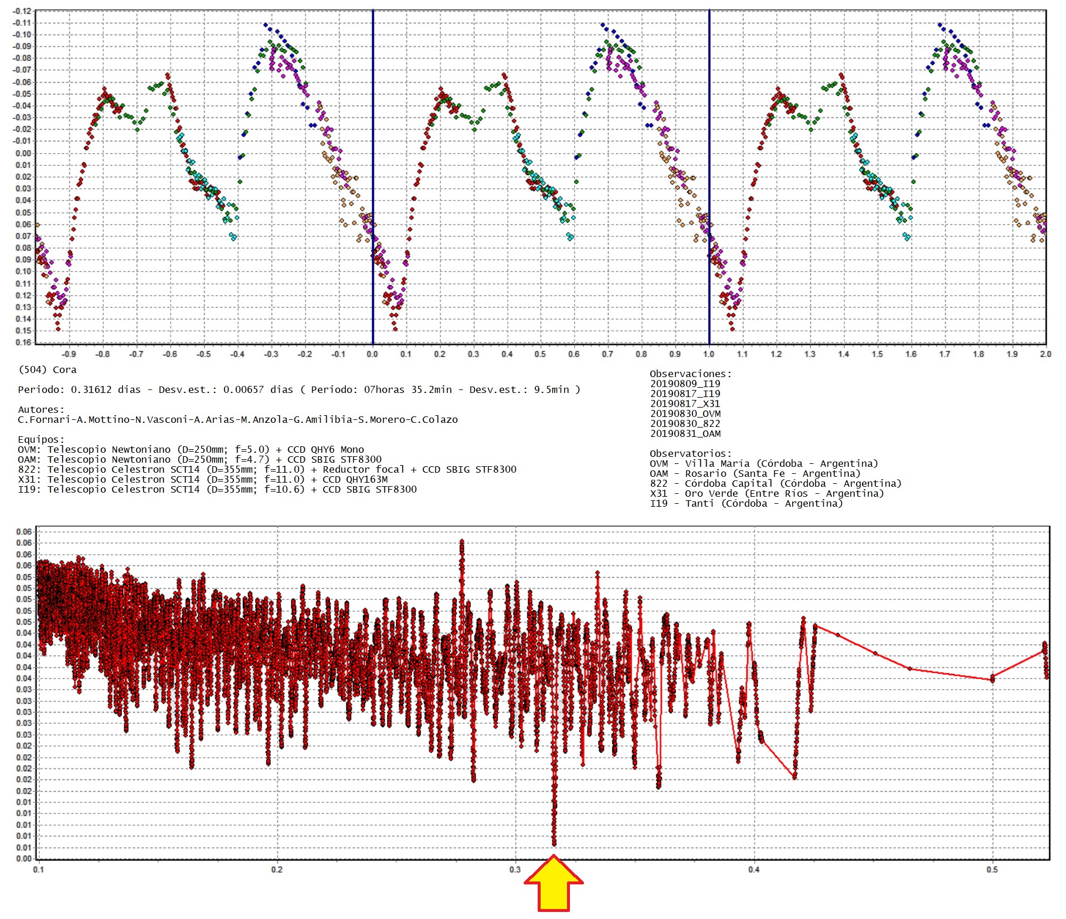This screenshot has height=919, width=1066.
Task: Select the "(504) Cora" title text
Action: [x=47, y=369]
